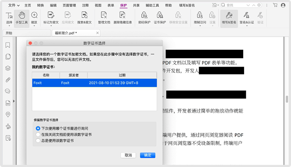291x167 pixels.
Task: Click 取消 to cancel dialog
Action: [x=128, y=155]
